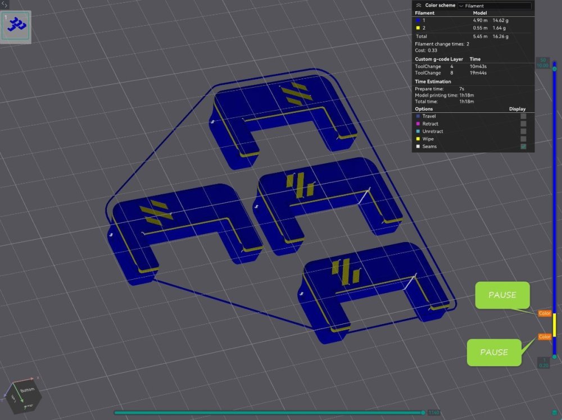
Task: Click the Options section header
Action: [424, 109]
